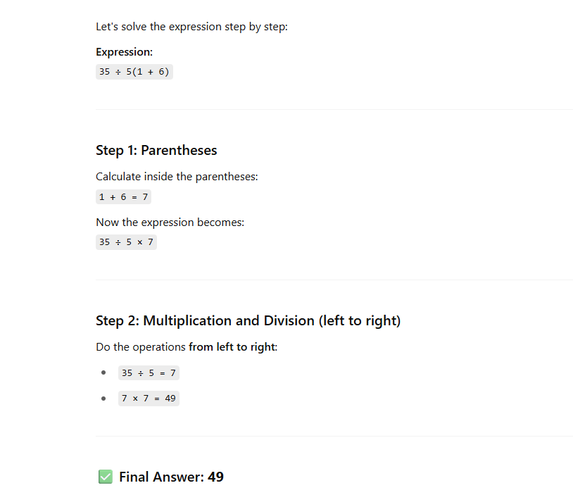The width and height of the screenshot is (573, 495).
Task: Click the "7 × 7 = 49" code snippet
Action: (149, 399)
